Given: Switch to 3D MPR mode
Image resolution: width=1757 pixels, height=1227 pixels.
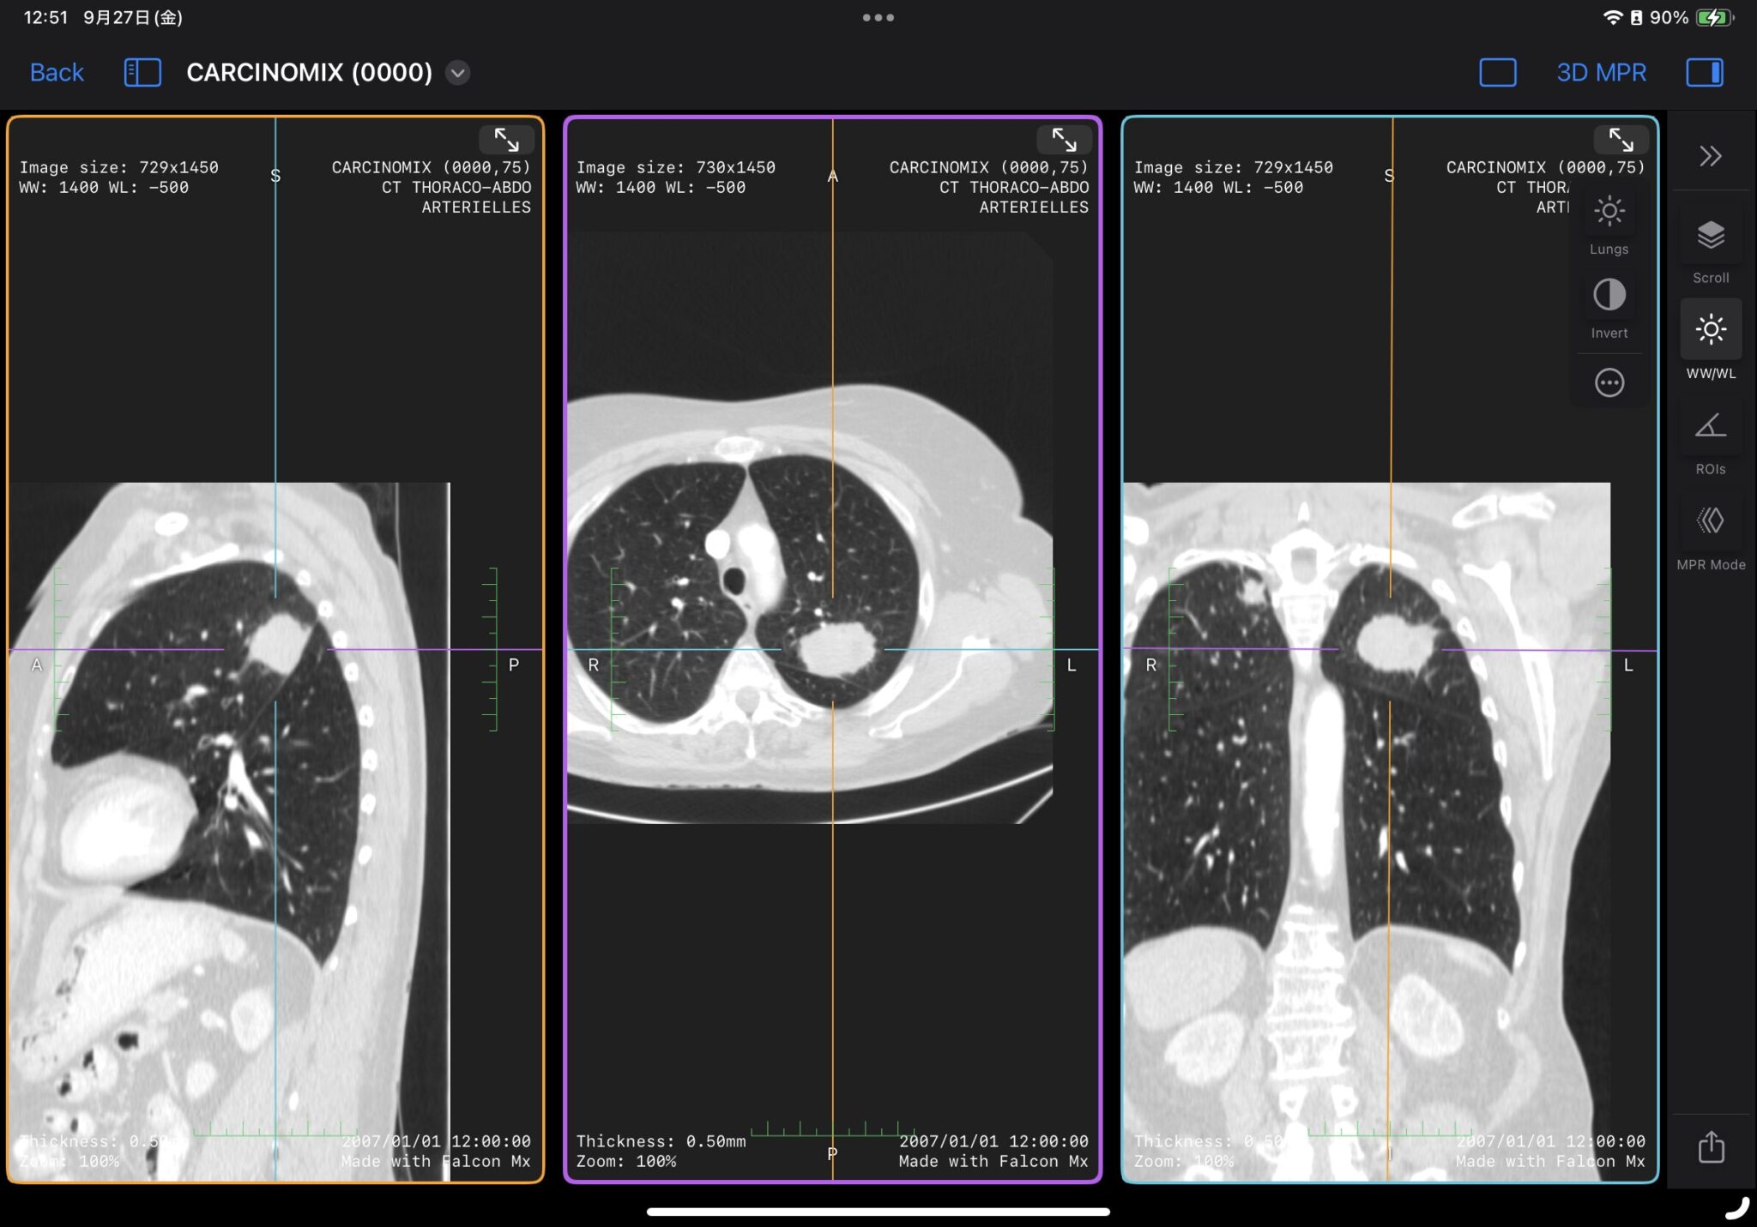Looking at the screenshot, I should [x=1601, y=73].
